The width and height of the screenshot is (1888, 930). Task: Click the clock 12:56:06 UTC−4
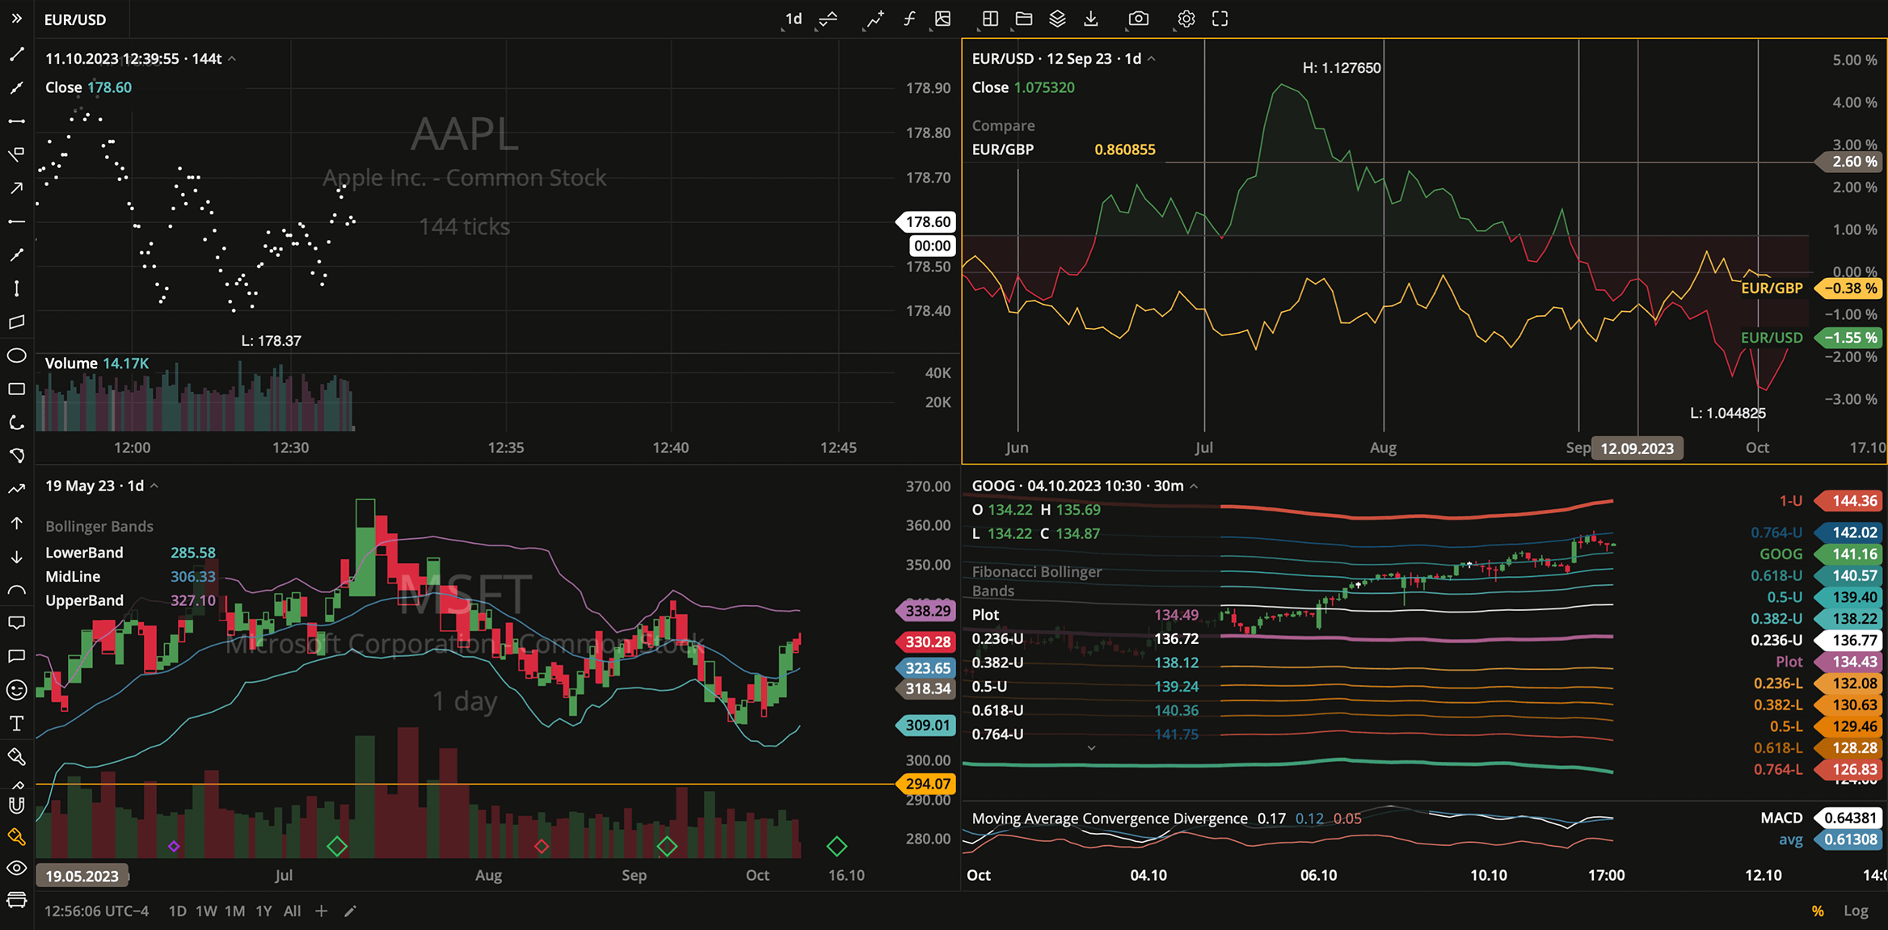click(96, 911)
